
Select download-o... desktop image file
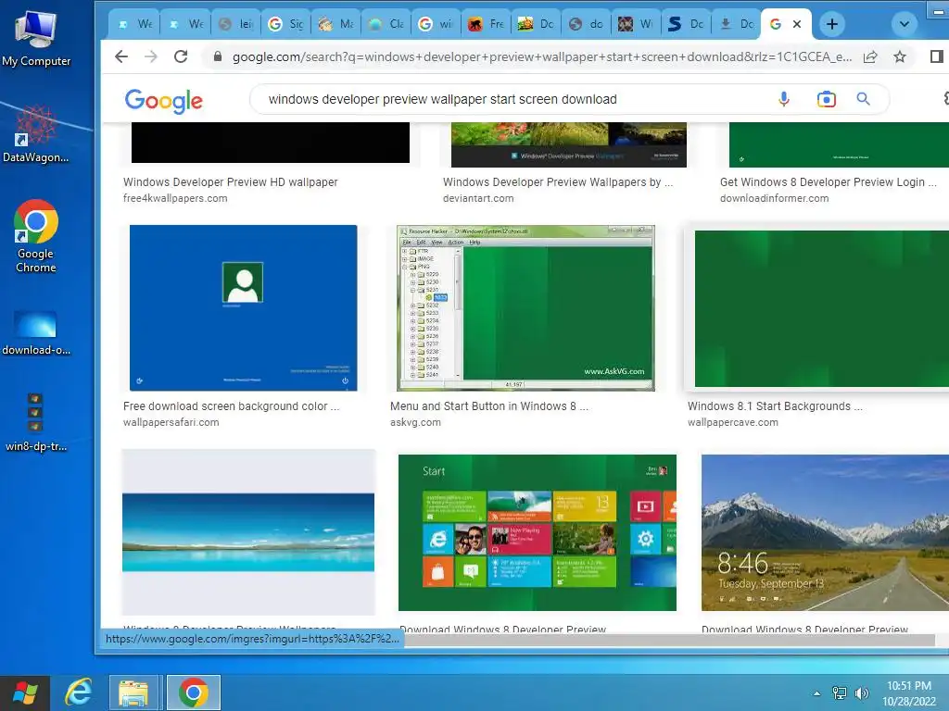tap(36, 333)
